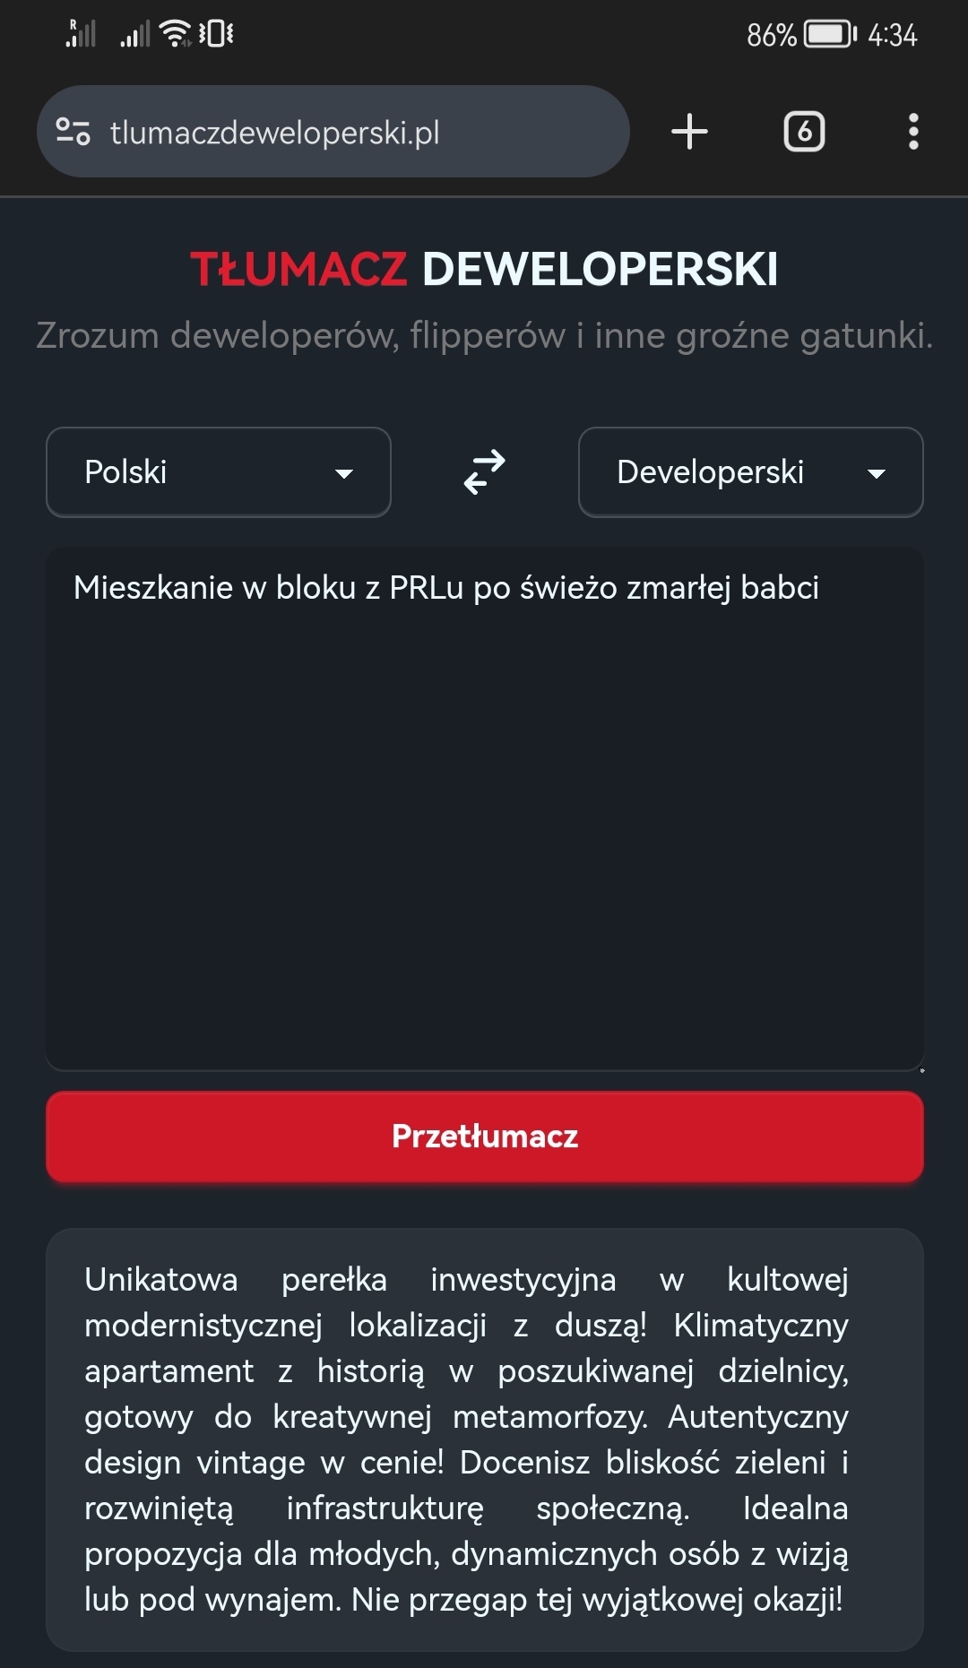Click the translated output text starting with Unikatowa

click(x=466, y=1439)
